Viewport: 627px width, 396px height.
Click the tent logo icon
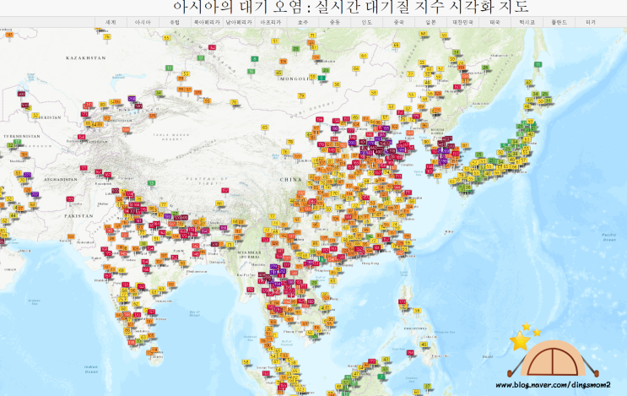tap(553, 356)
